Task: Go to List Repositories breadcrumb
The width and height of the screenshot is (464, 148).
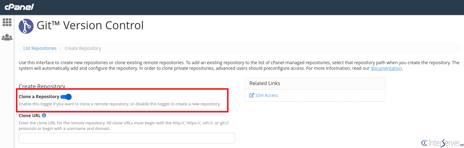Action: pos(40,48)
